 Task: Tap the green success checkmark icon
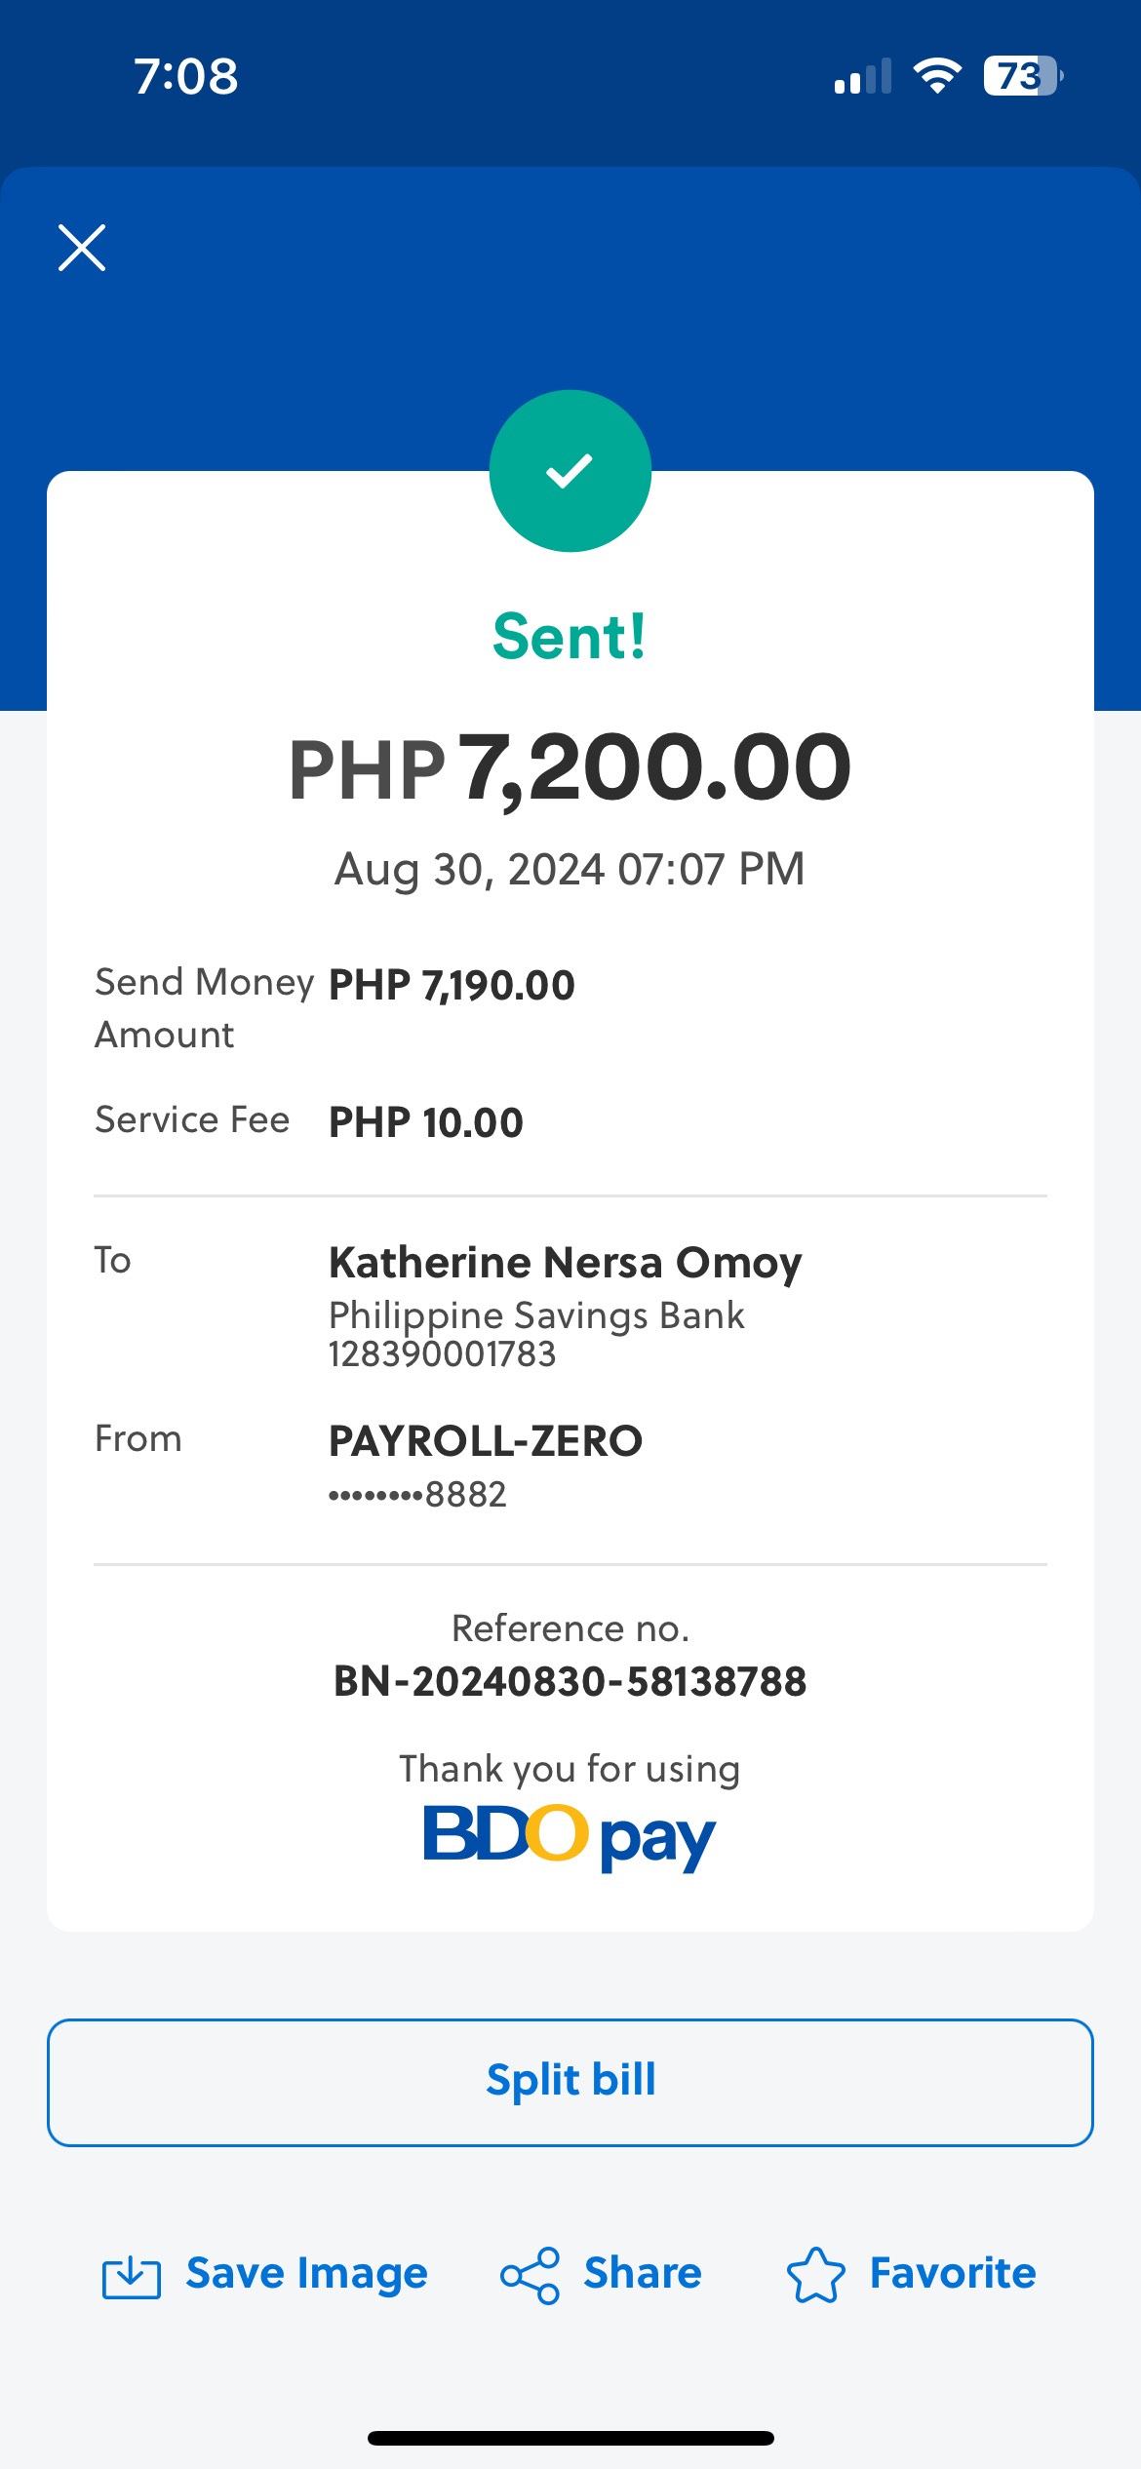570,471
